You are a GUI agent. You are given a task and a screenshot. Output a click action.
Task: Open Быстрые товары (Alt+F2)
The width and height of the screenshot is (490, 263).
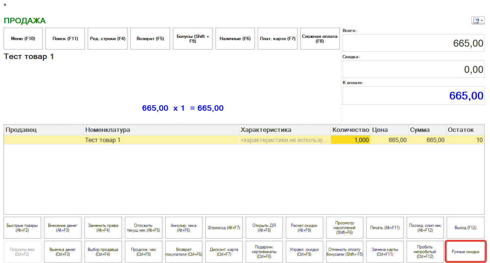23,228
